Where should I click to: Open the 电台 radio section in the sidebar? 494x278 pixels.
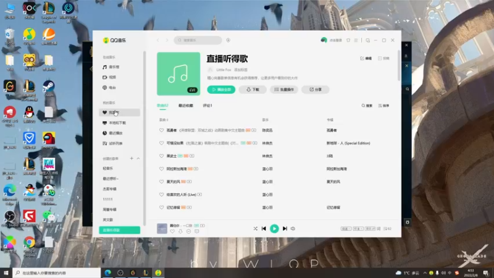[109, 88]
